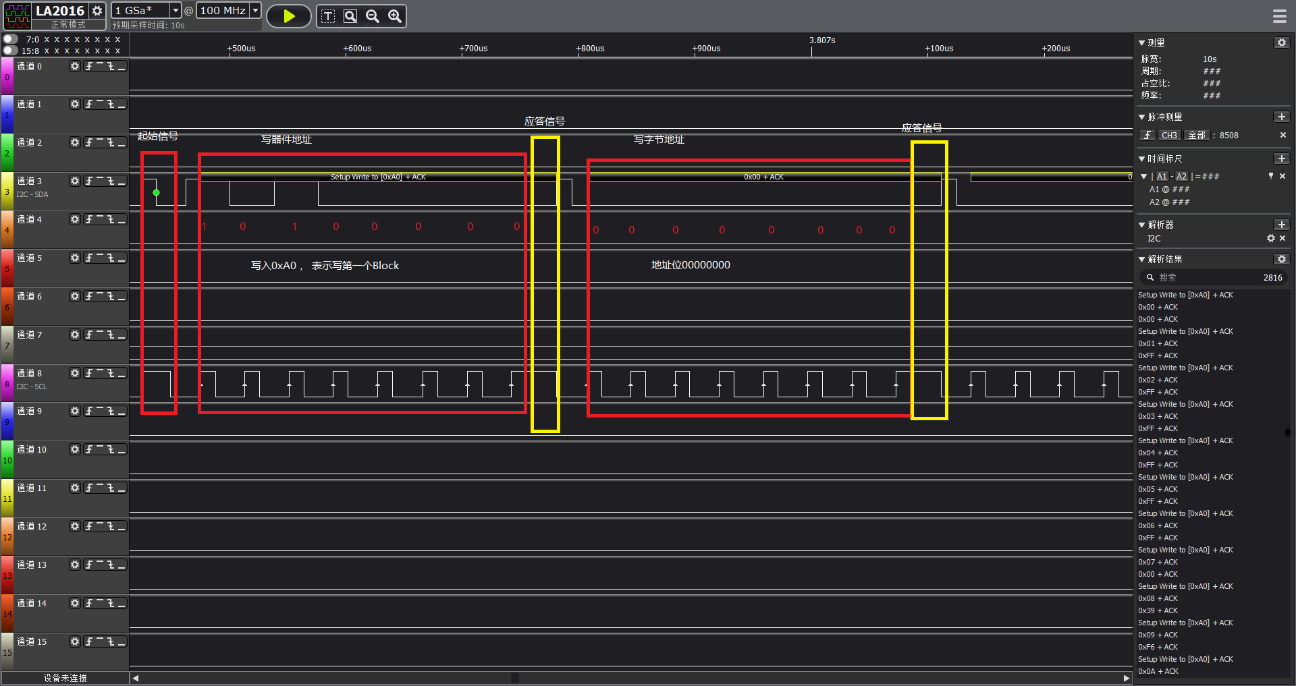
Task: Click the green color tab of 通道 10
Action: pyautogui.click(x=7, y=459)
